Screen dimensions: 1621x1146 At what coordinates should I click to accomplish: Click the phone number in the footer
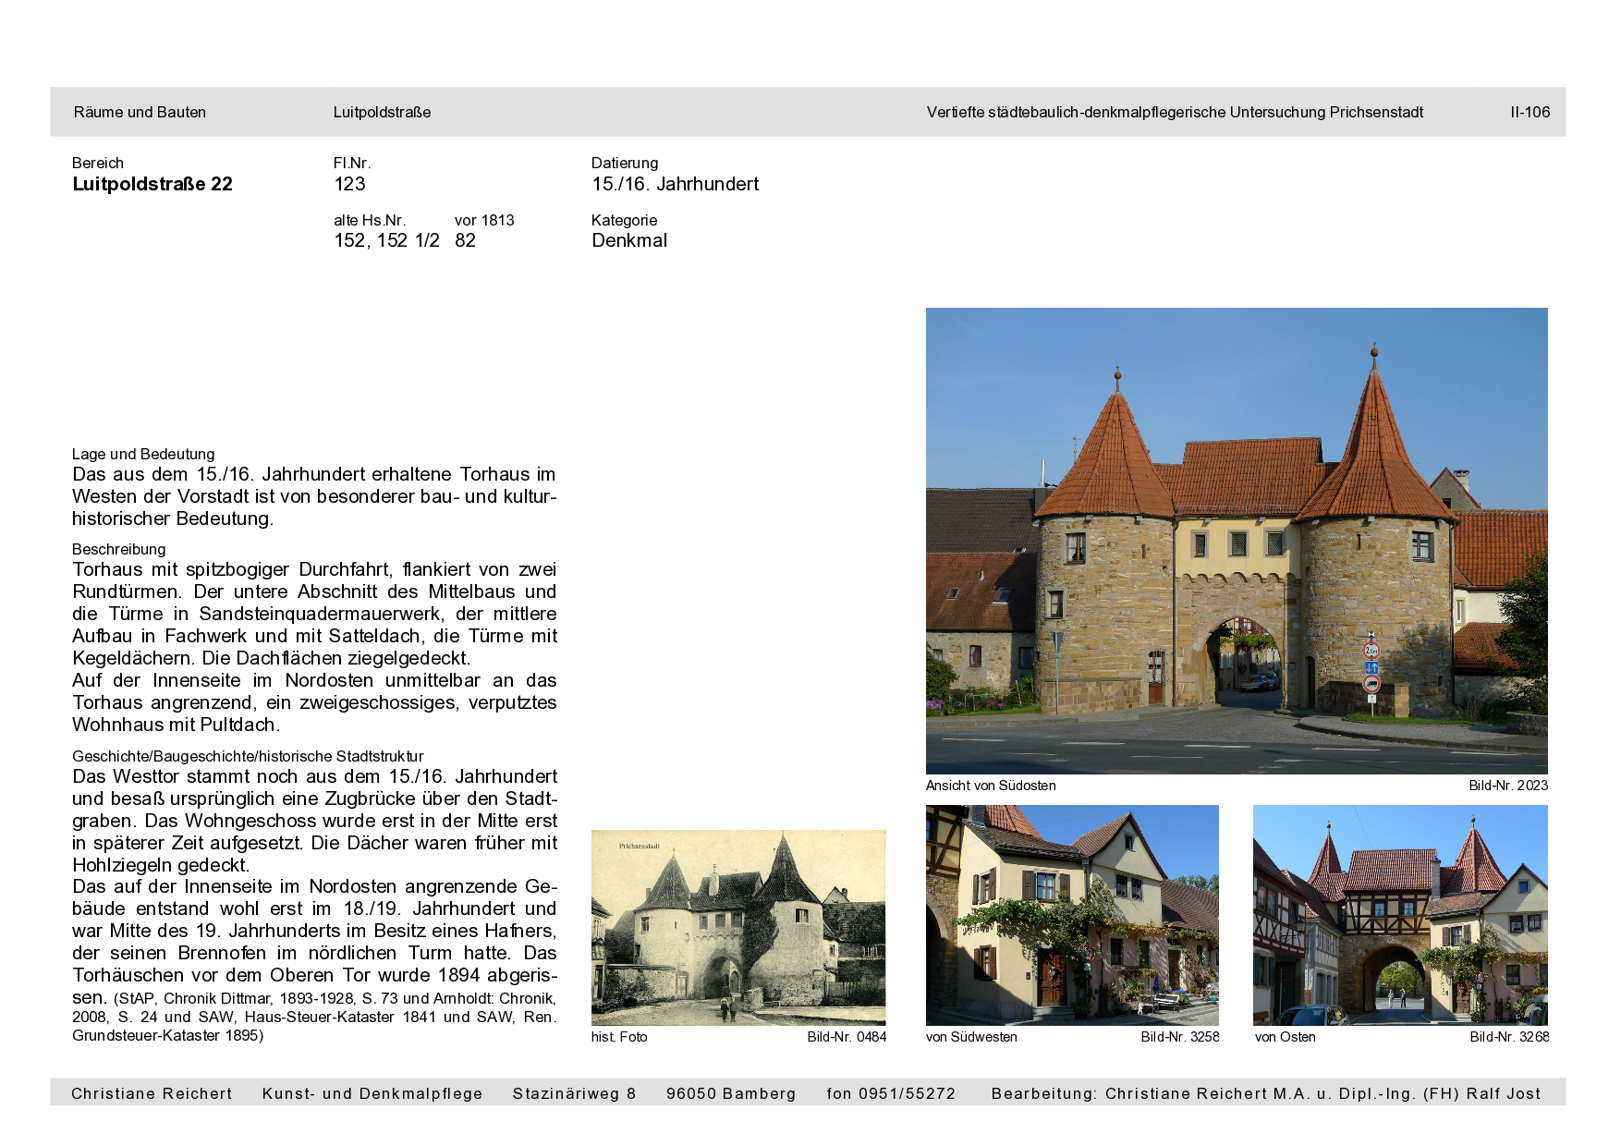click(x=891, y=1093)
